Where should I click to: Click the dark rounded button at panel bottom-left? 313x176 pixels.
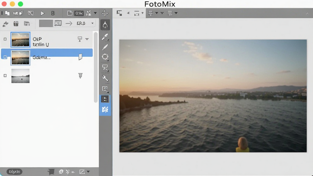pos(14,172)
